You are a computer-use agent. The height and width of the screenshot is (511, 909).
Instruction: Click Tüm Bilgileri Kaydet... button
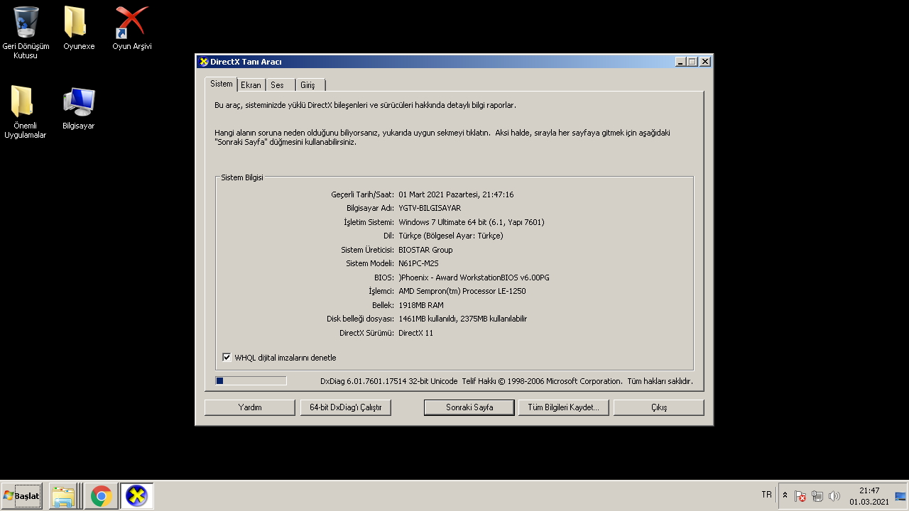[563, 407]
